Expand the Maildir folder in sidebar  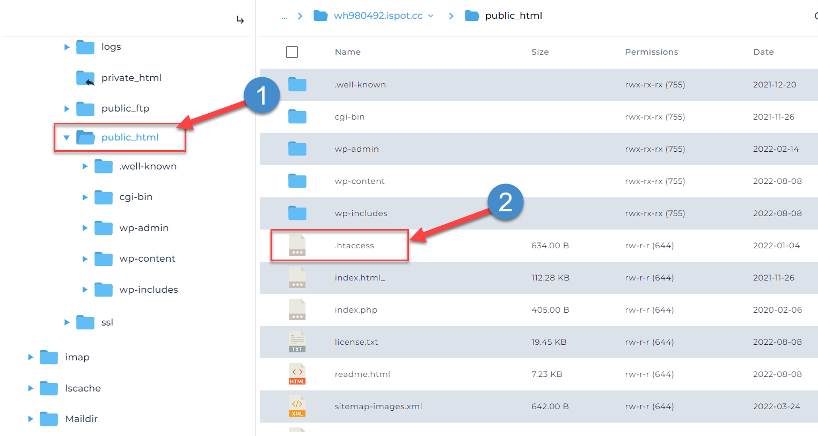(x=31, y=419)
